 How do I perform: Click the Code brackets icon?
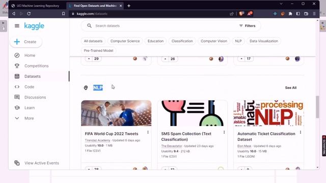coord(17,87)
